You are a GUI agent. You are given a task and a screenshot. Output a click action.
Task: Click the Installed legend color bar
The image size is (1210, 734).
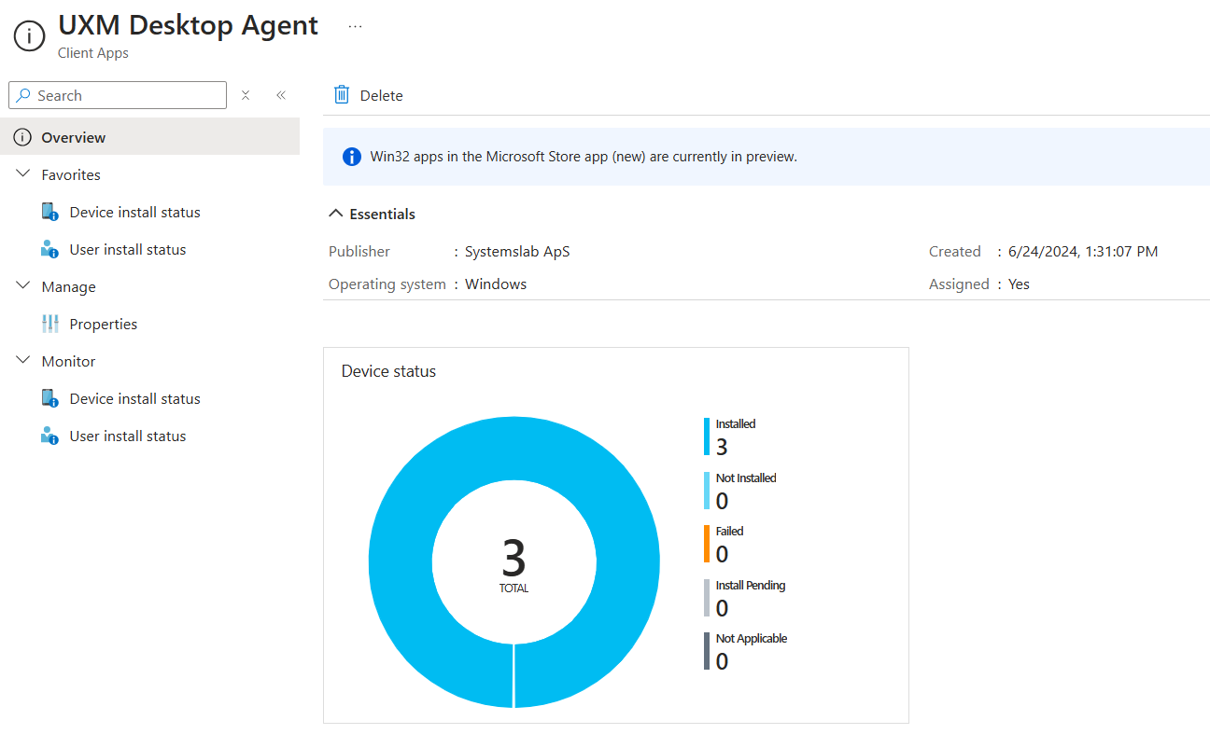pos(707,436)
